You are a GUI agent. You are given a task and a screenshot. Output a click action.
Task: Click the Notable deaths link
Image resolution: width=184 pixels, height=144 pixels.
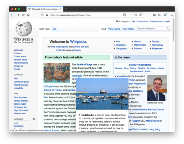pos(137,71)
